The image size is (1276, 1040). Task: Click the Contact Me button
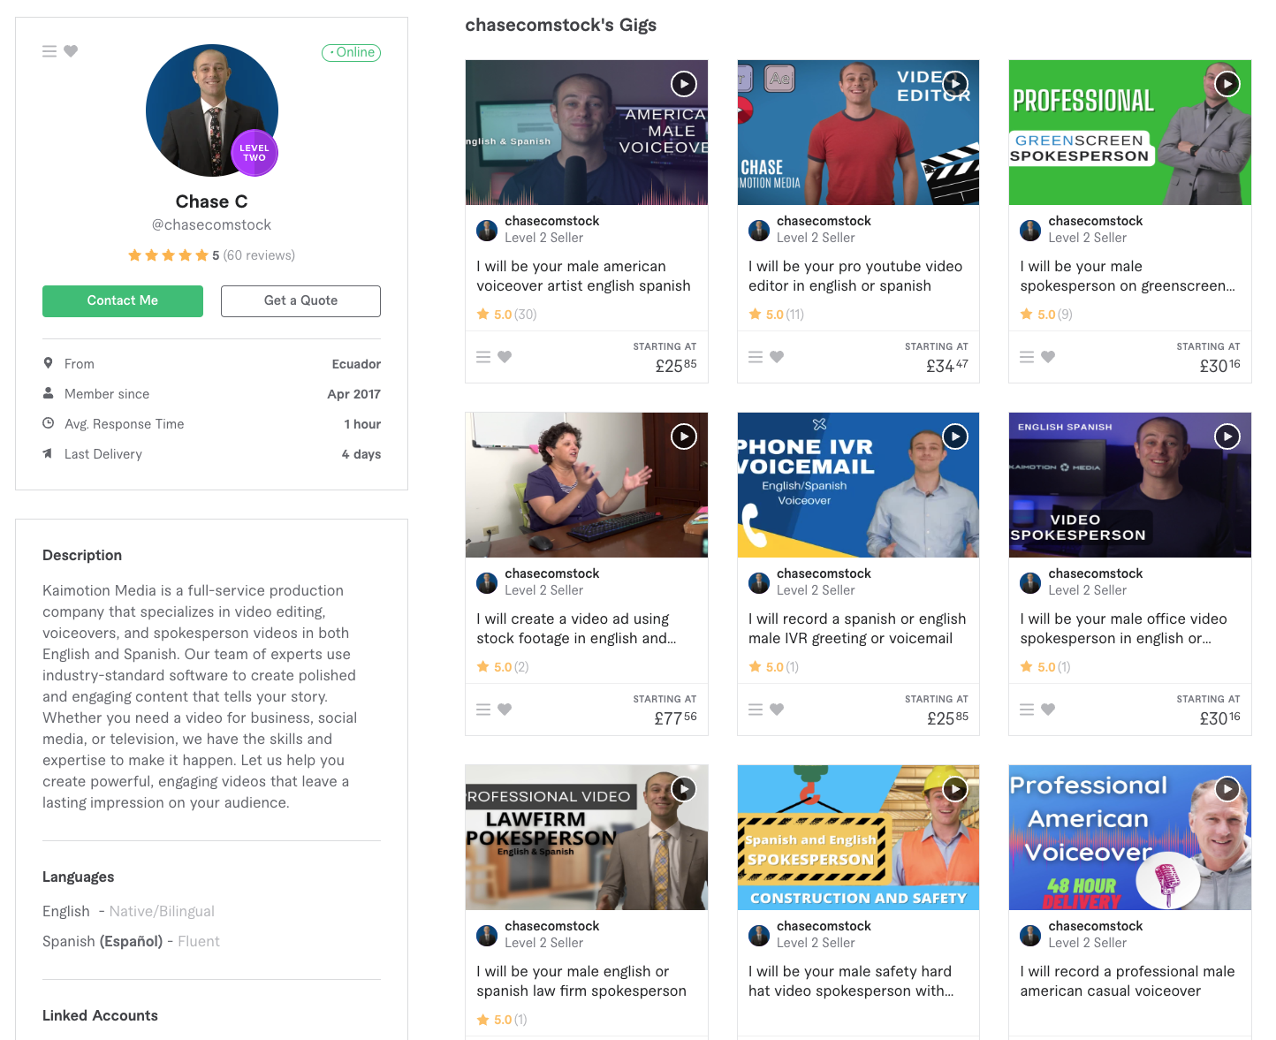[123, 300]
